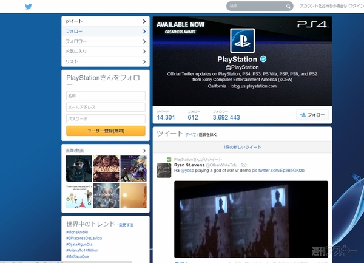Click the verified badge beside PlayStation
Image resolution: width=364 pixels, height=263 pixels.
click(x=263, y=59)
